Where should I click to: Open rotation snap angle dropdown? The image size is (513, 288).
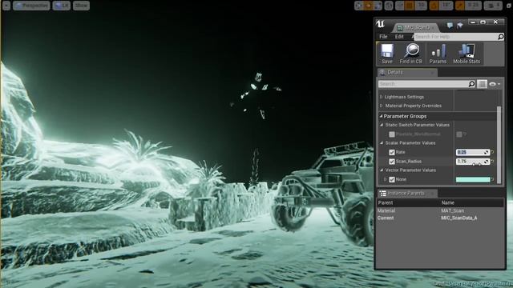pyautogui.click(x=446, y=6)
